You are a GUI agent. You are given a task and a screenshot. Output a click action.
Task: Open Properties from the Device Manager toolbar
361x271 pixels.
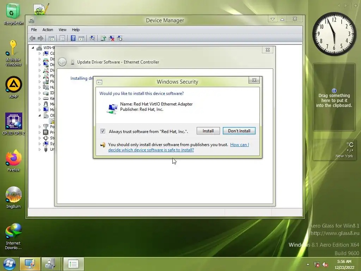click(62, 38)
